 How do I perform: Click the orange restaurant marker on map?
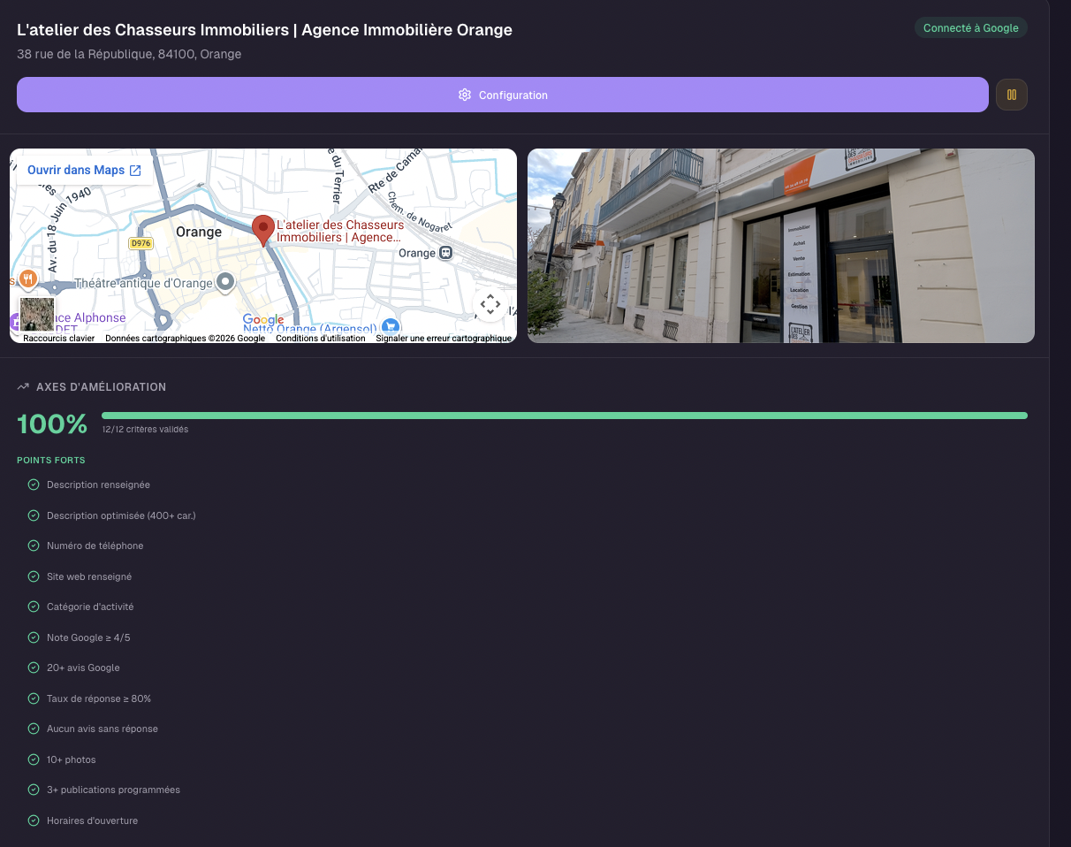click(x=28, y=279)
